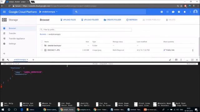This screenshot has height=112, width=200.
Task: Open Cloud Shell in a new window
Action: pyautogui.click(x=192, y=60)
